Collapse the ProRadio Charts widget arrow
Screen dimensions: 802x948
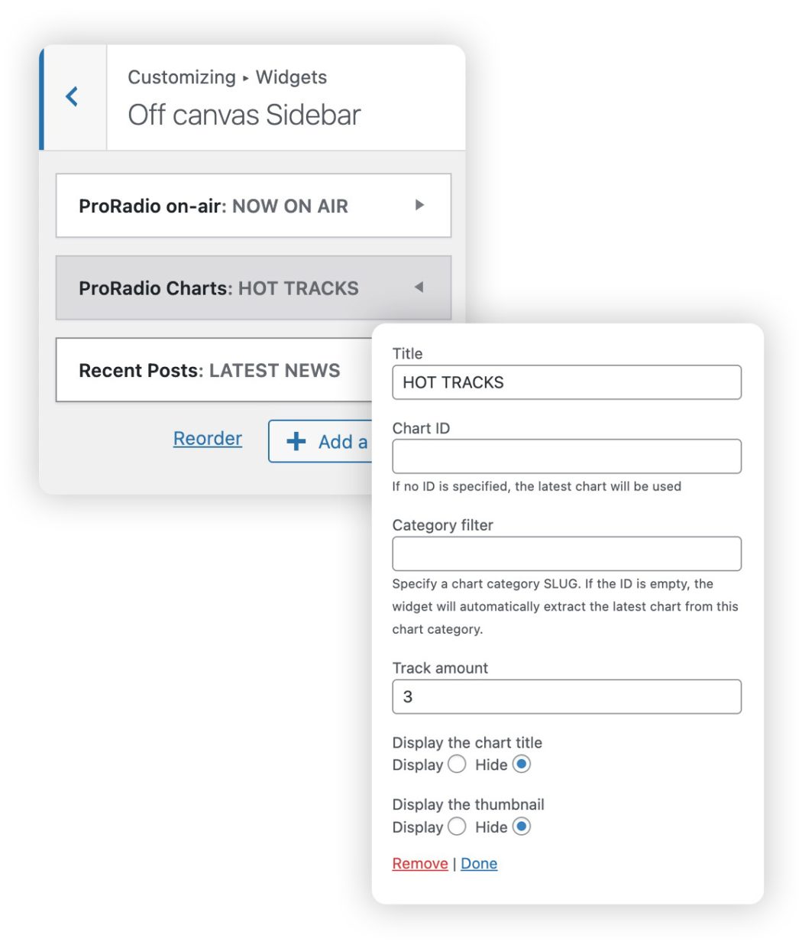(419, 287)
